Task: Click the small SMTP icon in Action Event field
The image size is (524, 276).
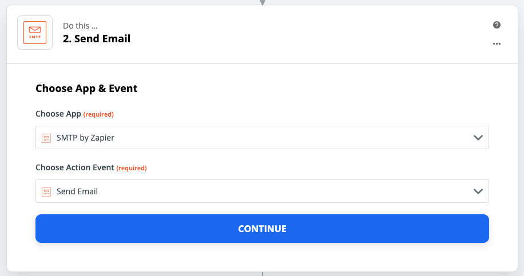Action: click(46, 191)
